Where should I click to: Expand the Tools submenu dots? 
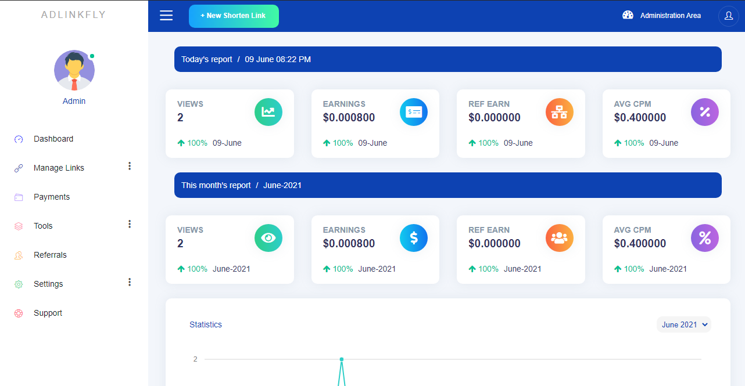pyautogui.click(x=130, y=225)
